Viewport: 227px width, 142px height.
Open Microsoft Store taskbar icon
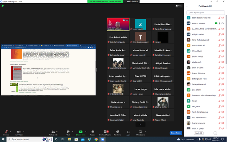point(76,139)
